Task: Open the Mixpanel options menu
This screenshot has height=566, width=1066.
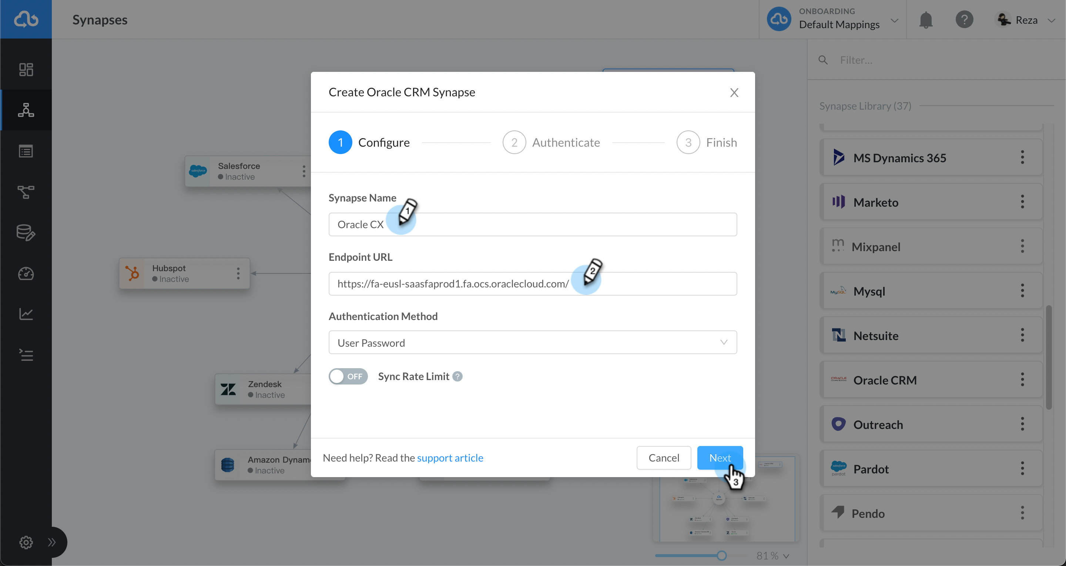Action: [1022, 246]
